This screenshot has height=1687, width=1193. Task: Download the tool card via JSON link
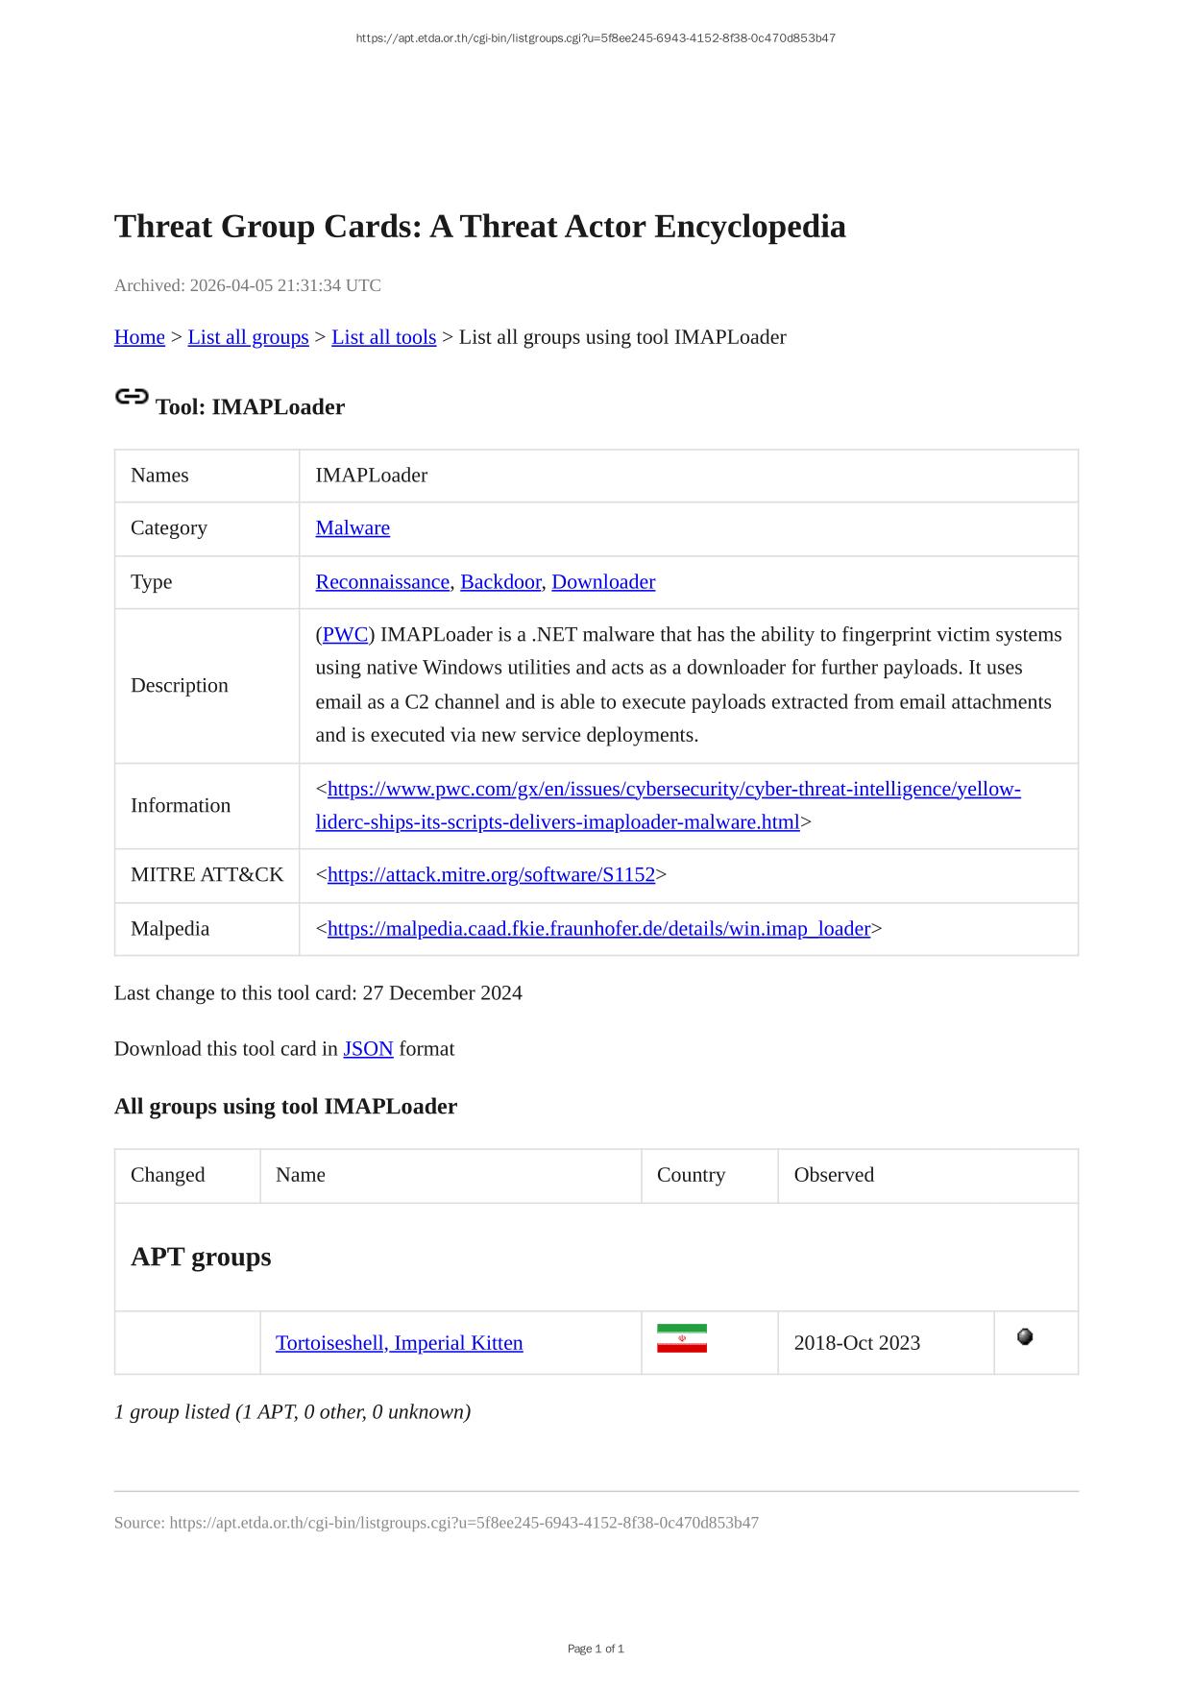[x=368, y=1049]
